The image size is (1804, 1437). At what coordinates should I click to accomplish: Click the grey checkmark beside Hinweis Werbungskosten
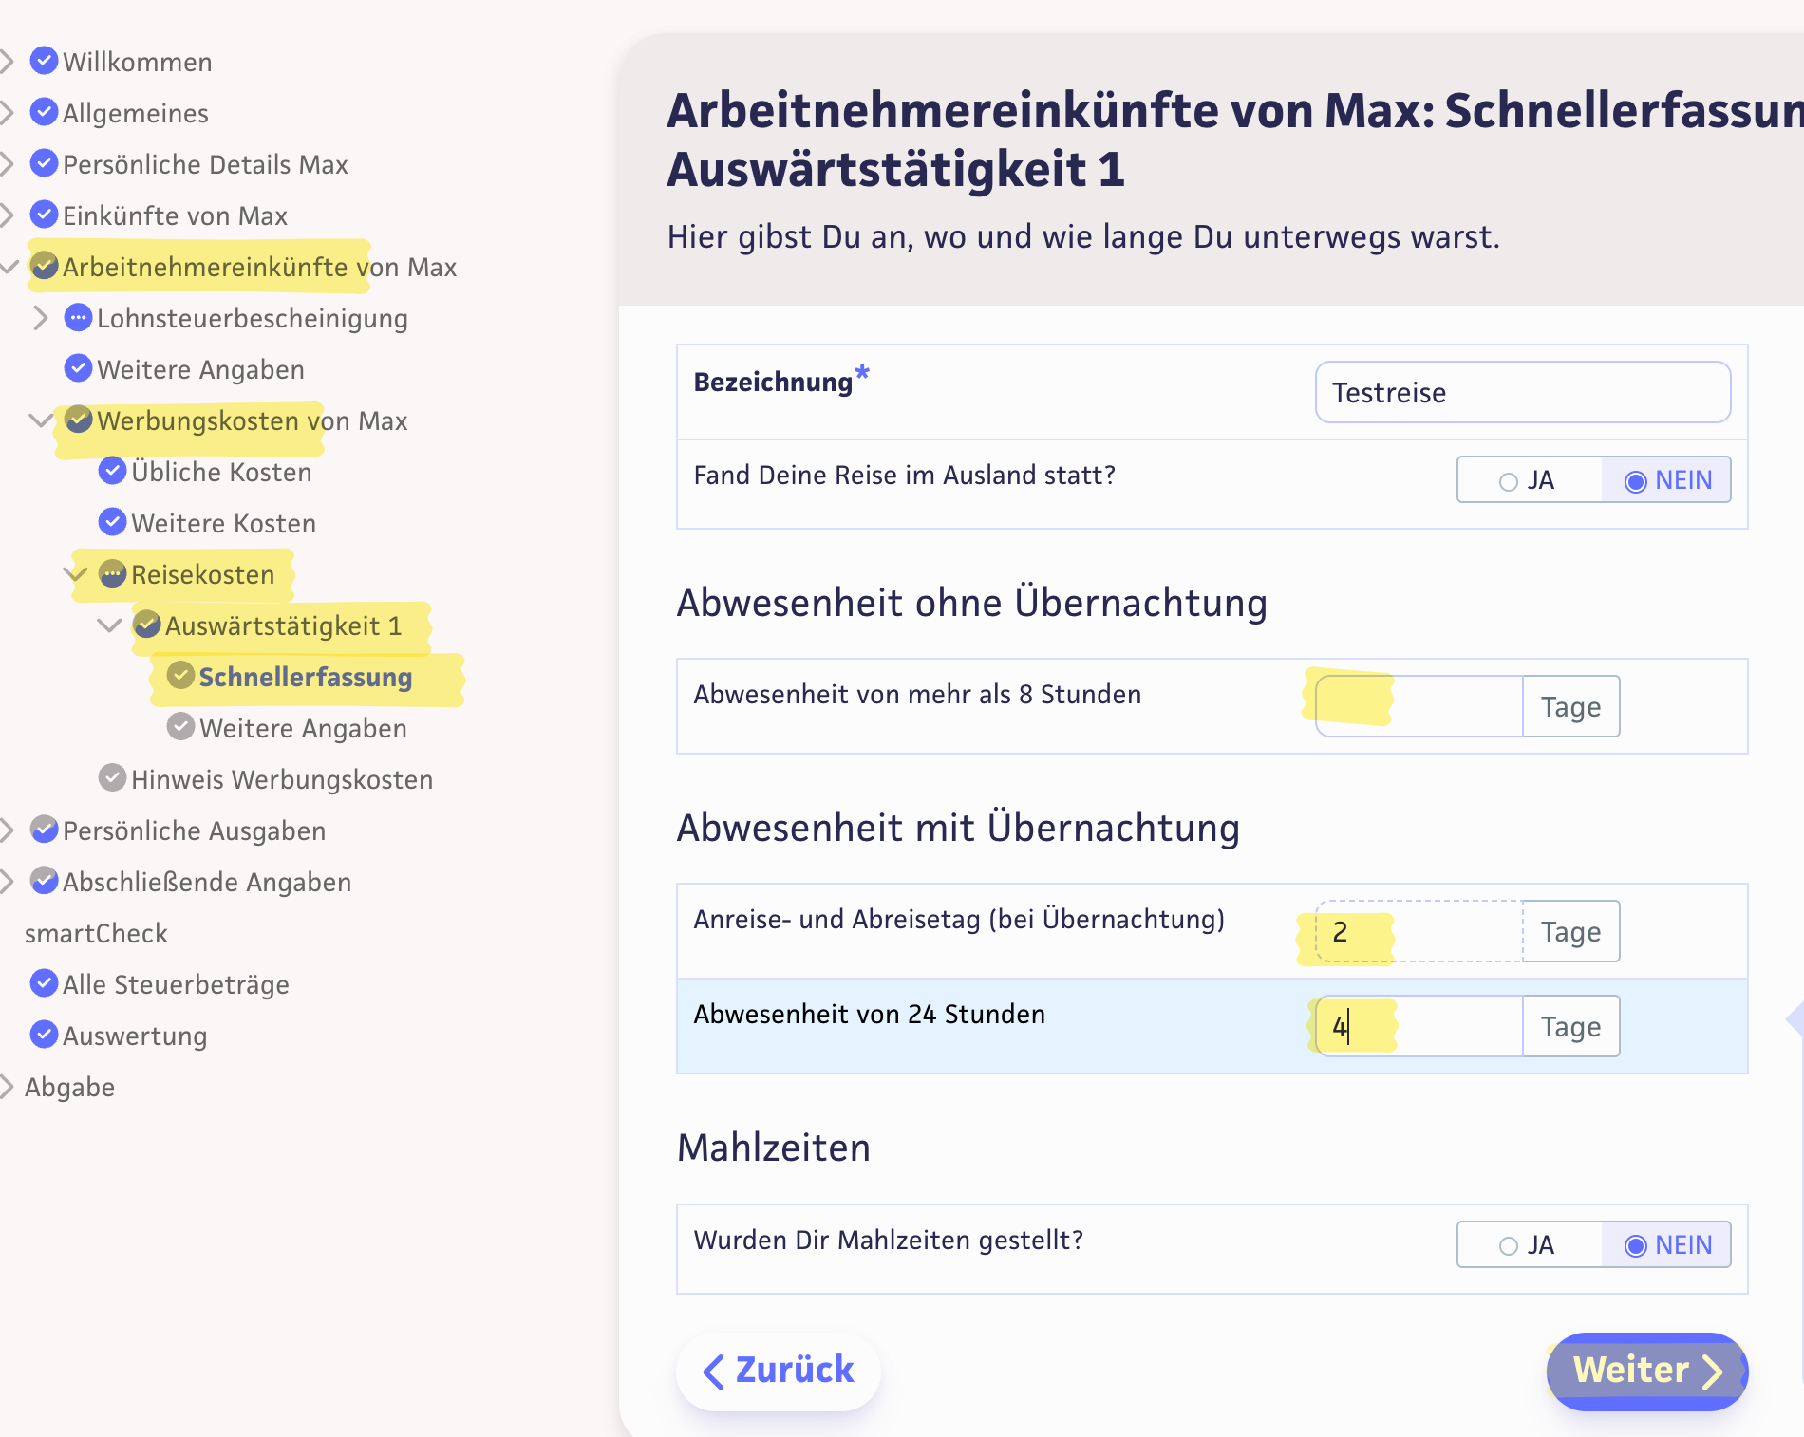tap(112, 778)
